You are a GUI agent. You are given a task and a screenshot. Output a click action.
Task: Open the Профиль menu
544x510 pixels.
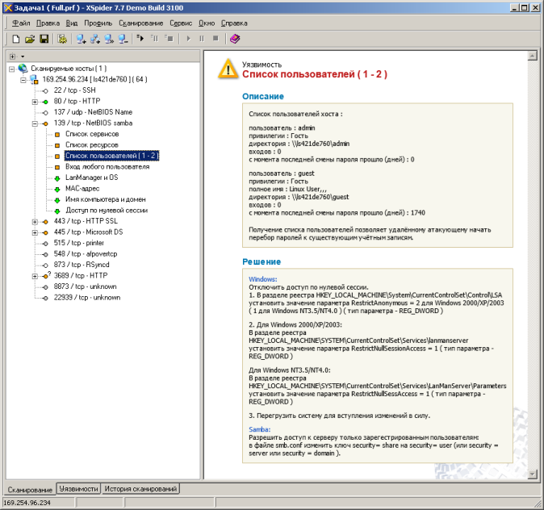[98, 23]
